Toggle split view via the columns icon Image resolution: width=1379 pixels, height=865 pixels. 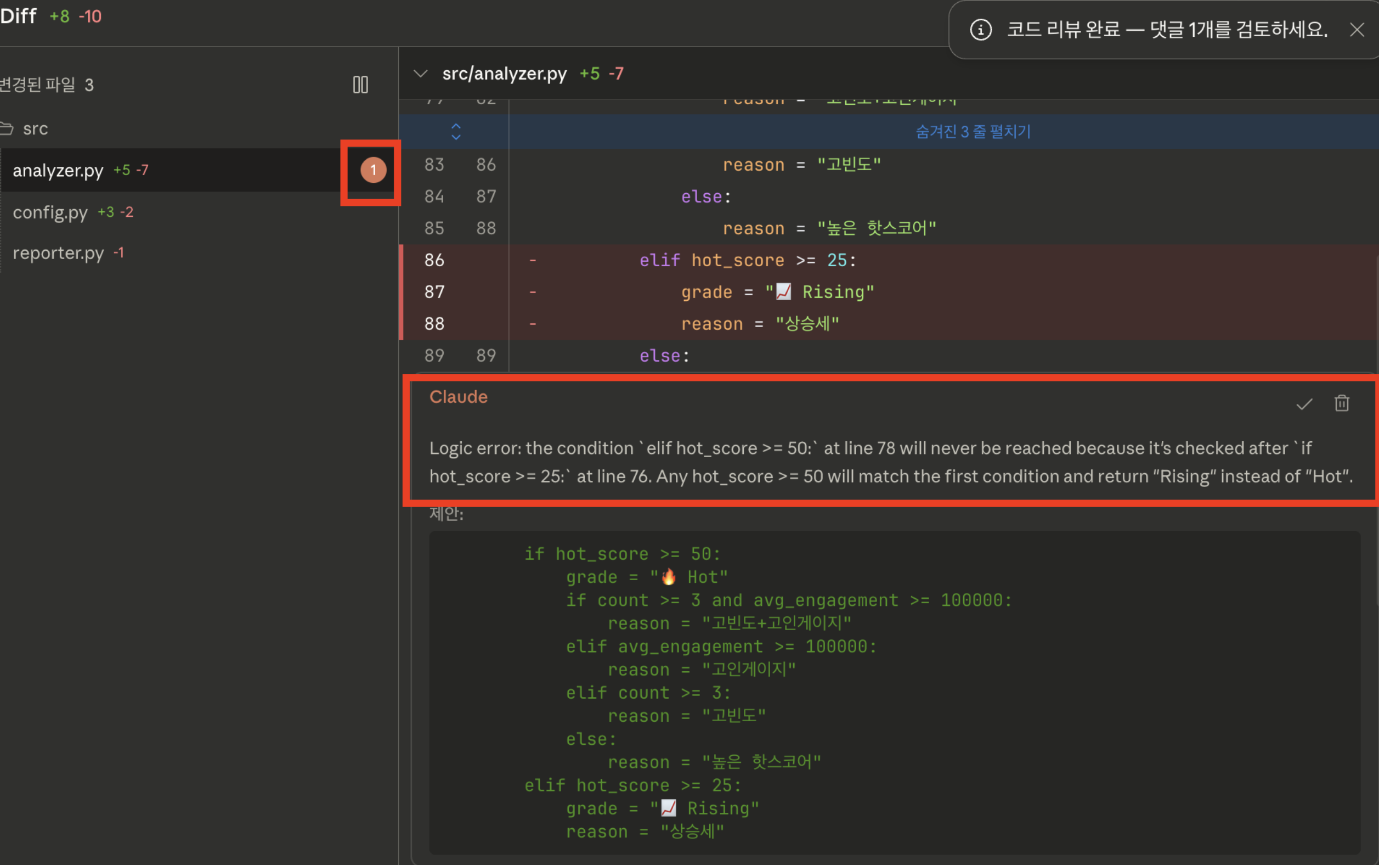pyautogui.click(x=360, y=85)
